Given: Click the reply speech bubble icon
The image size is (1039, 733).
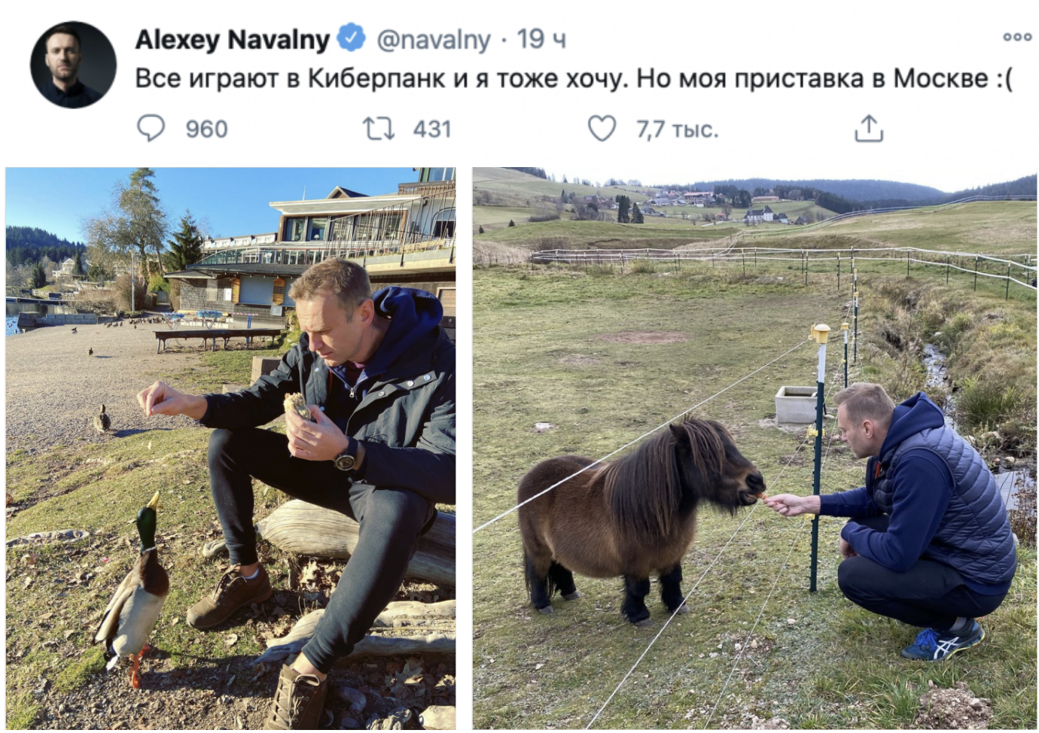Looking at the screenshot, I should coord(151,129).
